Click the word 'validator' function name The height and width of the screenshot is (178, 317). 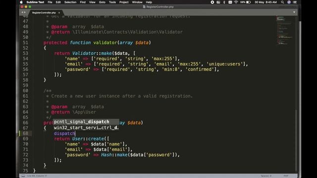[105, 43]
